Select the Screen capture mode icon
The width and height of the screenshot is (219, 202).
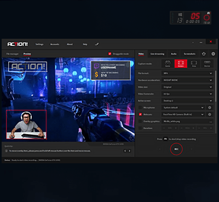pyautogui.click(x=181, y=63)
